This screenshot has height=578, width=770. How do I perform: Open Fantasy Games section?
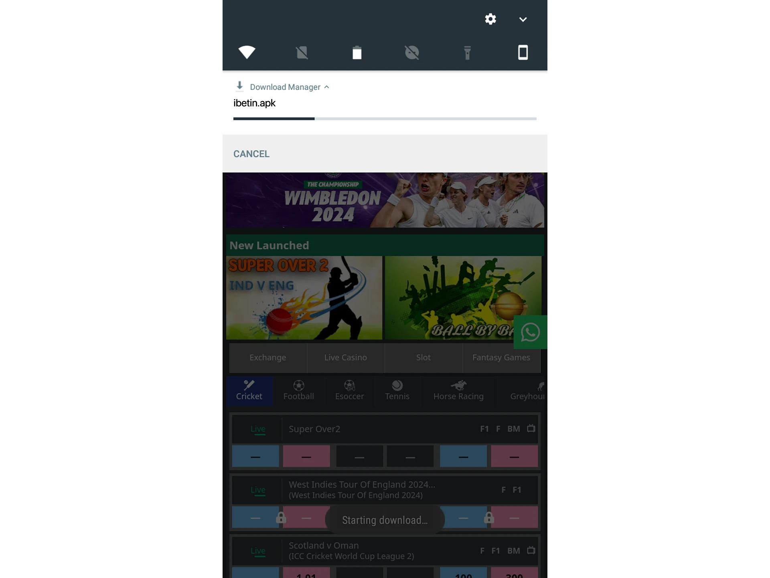pyautogui.click(x=500, y=357)
